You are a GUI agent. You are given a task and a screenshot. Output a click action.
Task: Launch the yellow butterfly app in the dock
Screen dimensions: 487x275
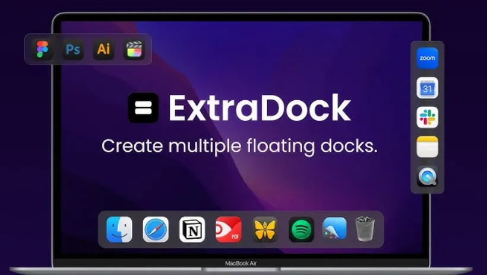tap(265, 229)
